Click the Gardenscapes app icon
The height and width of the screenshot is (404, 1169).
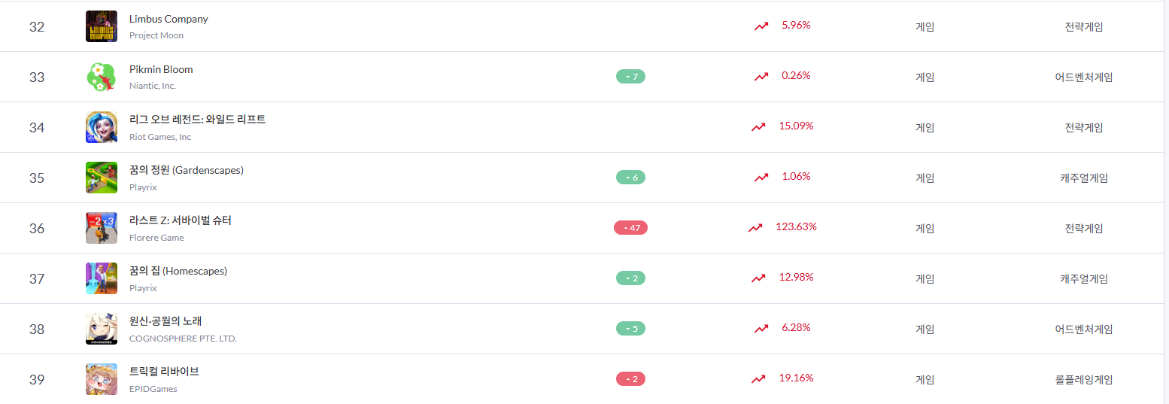pyautogui.click(x=102, y=178)
